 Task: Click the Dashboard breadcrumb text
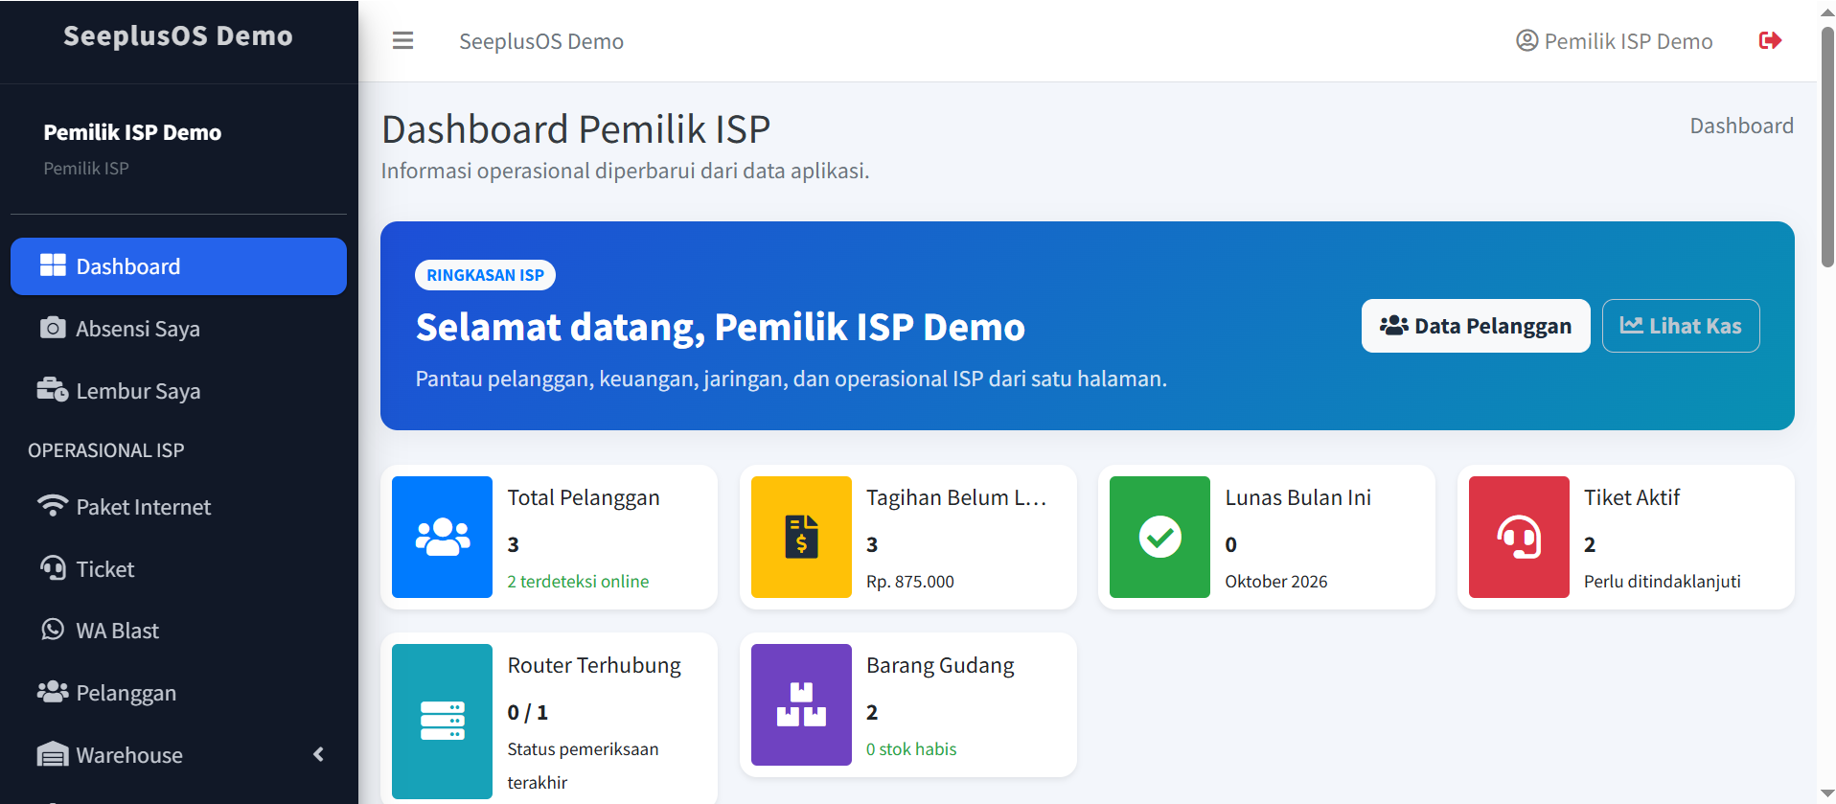pyautogui.click(x=1741, y=126)
